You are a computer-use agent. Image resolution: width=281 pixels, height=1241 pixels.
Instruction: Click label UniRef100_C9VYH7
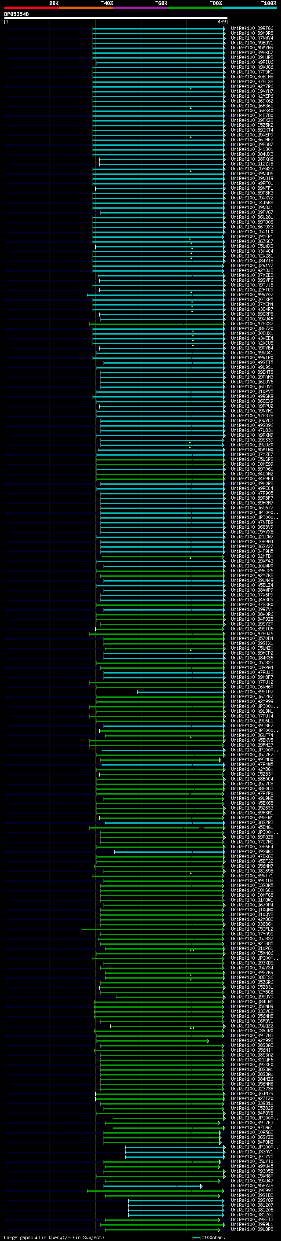point(252,92)
